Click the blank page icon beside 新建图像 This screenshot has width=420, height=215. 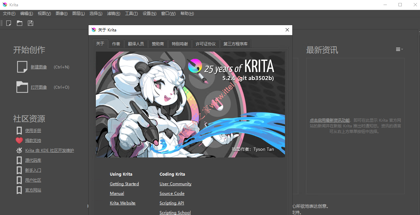pos(22,67)
